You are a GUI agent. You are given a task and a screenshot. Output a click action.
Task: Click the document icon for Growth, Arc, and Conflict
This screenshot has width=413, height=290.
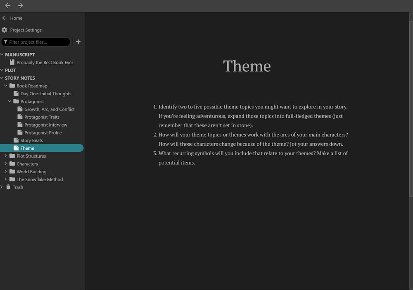[20, 109]
